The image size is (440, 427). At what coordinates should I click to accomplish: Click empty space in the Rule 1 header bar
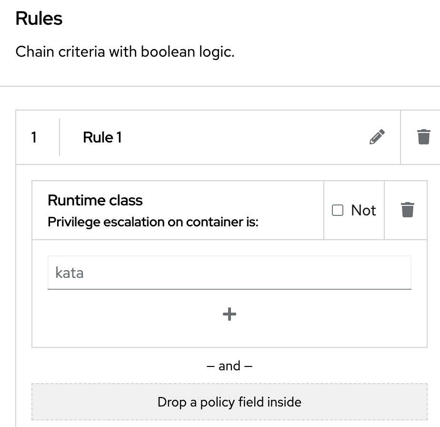click(x=238, y=137)
